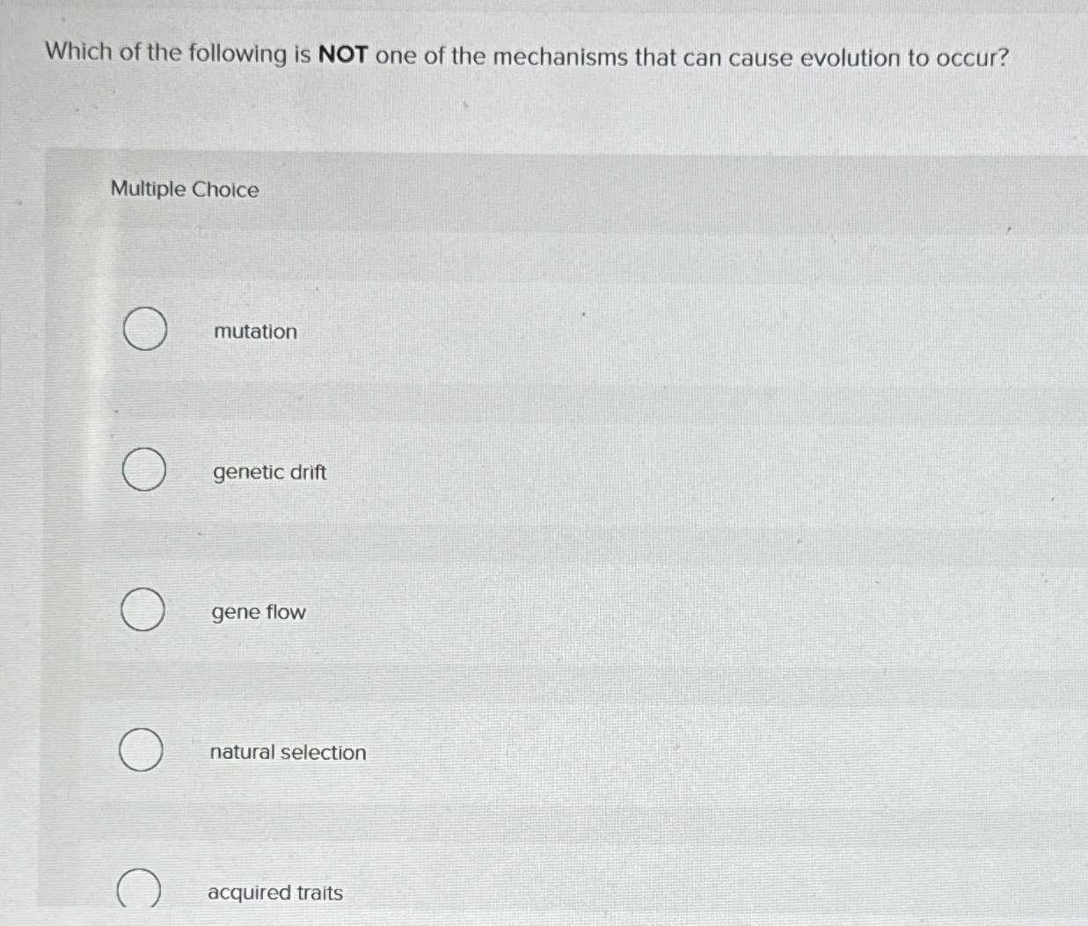1088x926 pixels.
Task: Select the radio button for natural selection
Action: click(x=140, y=751)
